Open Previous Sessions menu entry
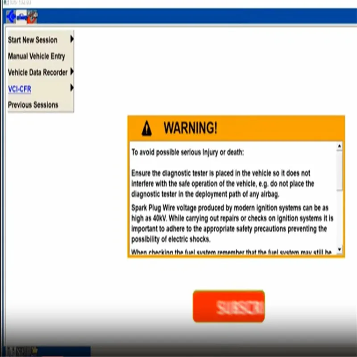 click(33, 105)
